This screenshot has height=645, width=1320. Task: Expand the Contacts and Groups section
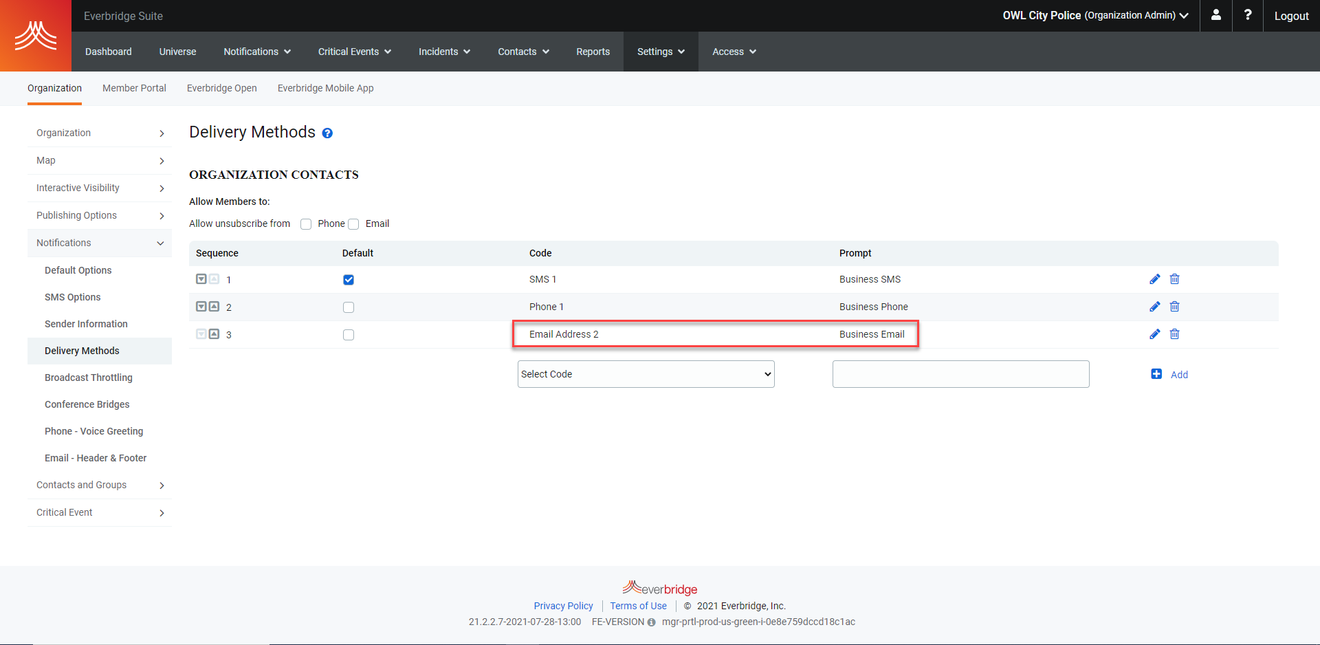(100, 485)
